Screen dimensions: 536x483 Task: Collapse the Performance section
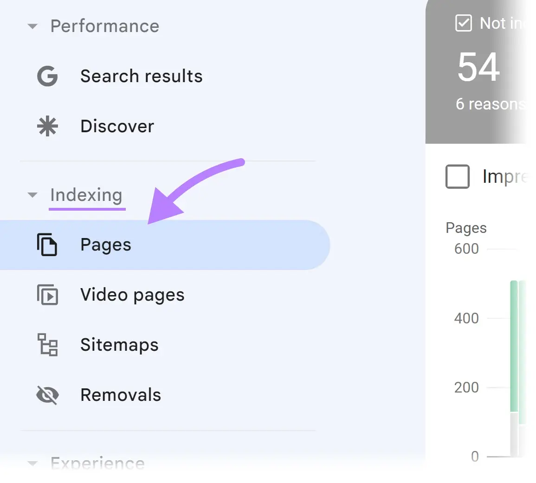(32, 26)
